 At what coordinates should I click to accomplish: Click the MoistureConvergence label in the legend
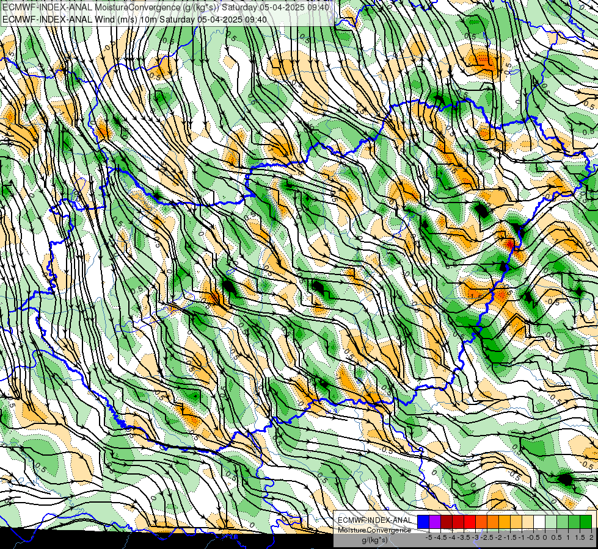point(374,530)
